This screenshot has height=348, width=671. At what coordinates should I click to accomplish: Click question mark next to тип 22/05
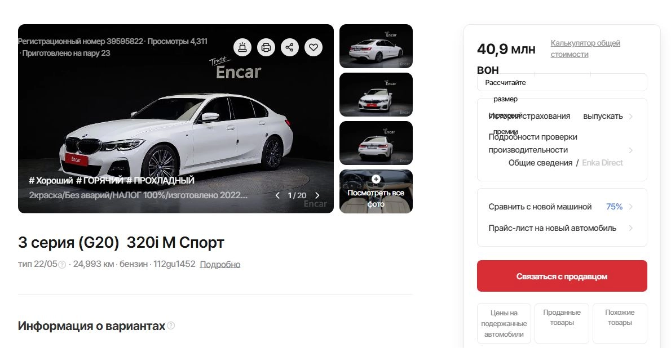click(x=62, y=265)
